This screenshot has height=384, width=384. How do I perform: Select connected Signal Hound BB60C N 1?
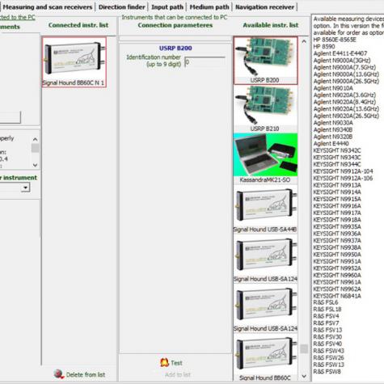tap(74, 62)
